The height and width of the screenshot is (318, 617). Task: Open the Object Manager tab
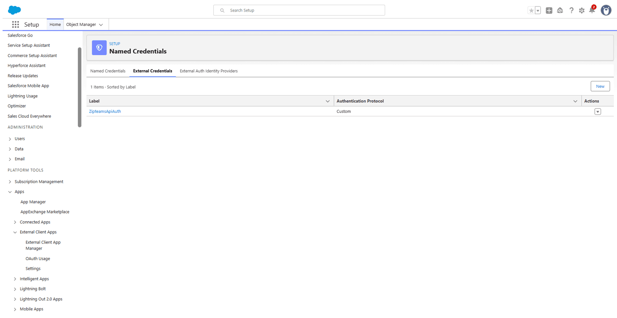[x=81, y=25]
